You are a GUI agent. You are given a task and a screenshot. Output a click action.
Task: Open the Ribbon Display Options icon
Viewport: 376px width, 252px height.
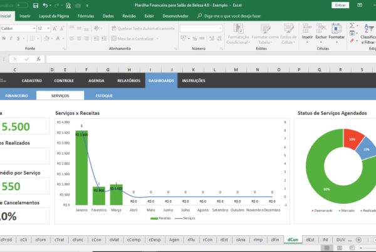click(360, 5)
